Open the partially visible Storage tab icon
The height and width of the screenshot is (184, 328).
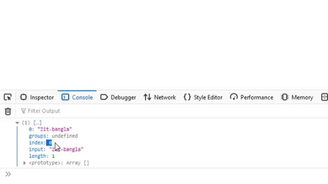[x=324, y=97]
